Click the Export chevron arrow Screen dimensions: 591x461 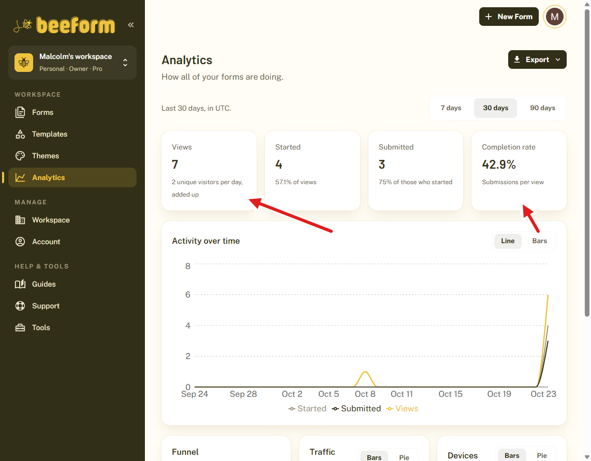point(558,60)
